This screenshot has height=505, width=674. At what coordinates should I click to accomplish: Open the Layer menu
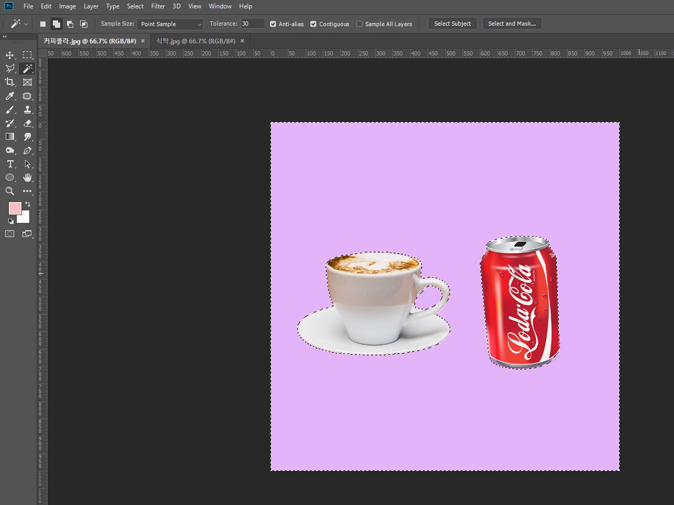tap(91, 6)
